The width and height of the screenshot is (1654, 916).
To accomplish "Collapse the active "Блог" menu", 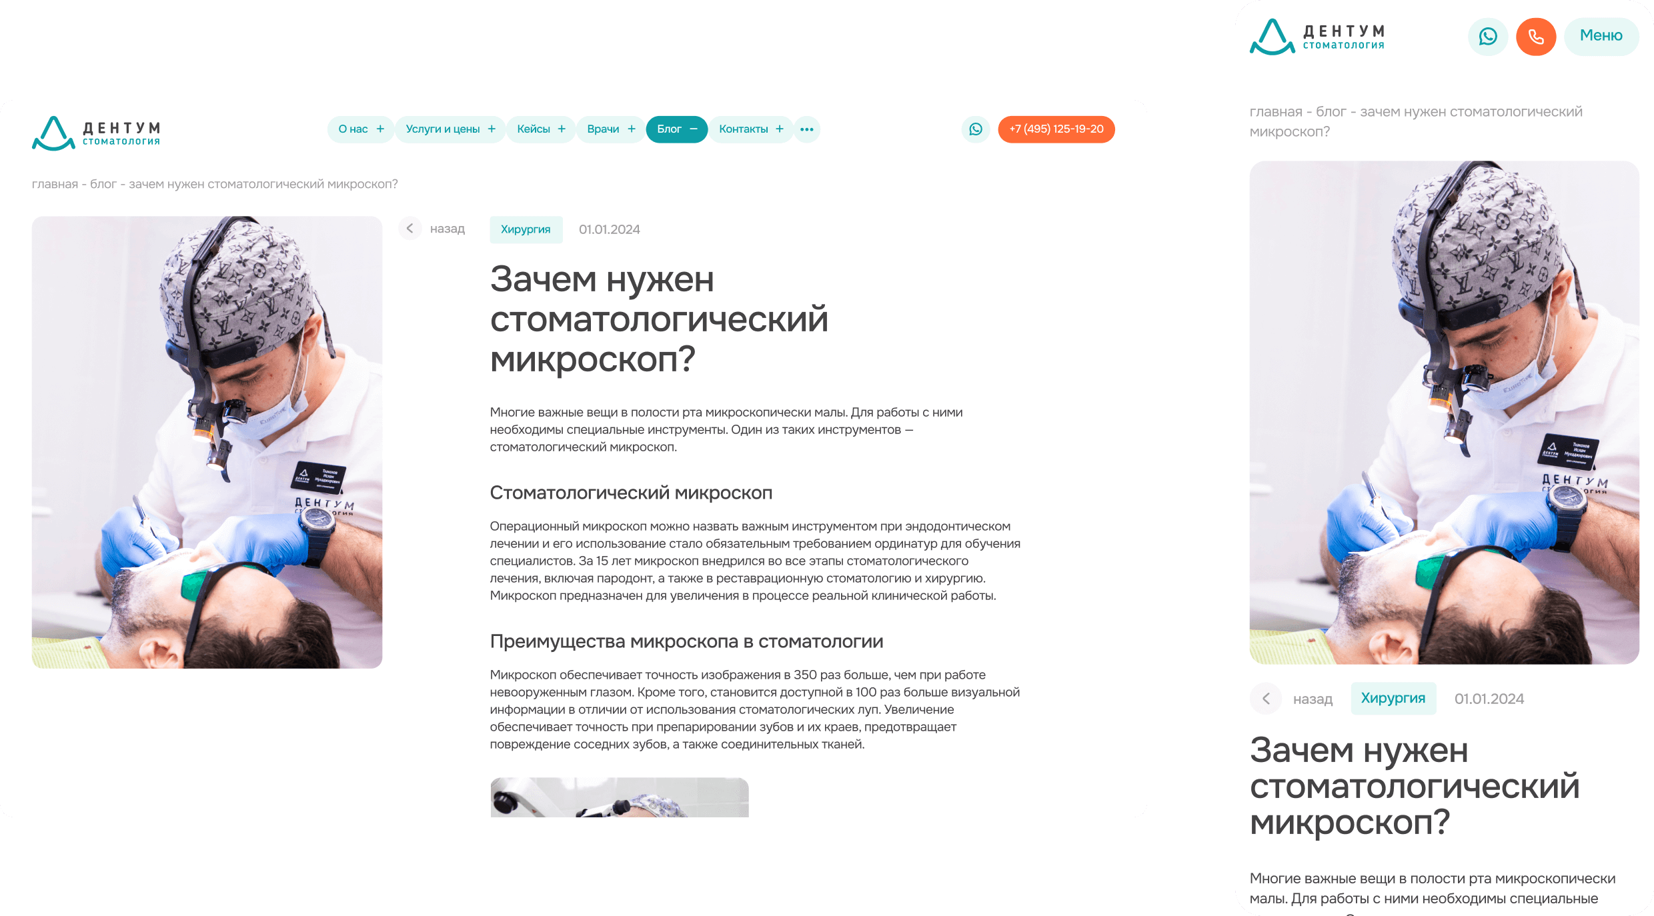I will (677, 129).
